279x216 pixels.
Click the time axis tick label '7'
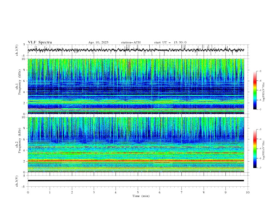click(x=182, y=192)
